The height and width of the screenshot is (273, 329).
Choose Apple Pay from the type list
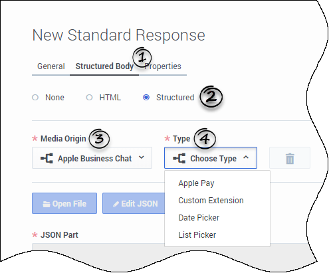[196, 183]
